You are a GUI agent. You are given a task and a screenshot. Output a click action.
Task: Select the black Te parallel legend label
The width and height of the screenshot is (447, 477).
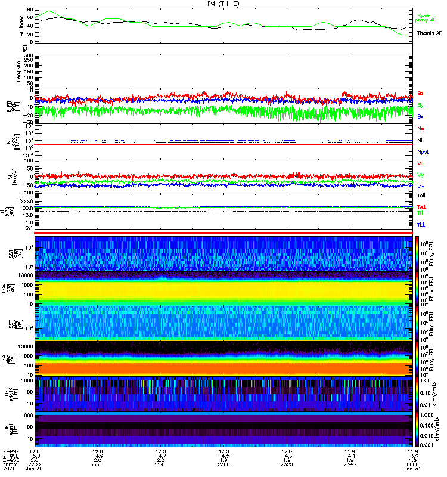pyautogui.click(x=421, y=196)
